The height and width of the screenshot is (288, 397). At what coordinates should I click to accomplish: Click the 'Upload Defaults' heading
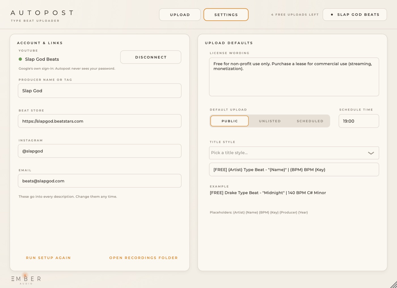click(229, 43)
